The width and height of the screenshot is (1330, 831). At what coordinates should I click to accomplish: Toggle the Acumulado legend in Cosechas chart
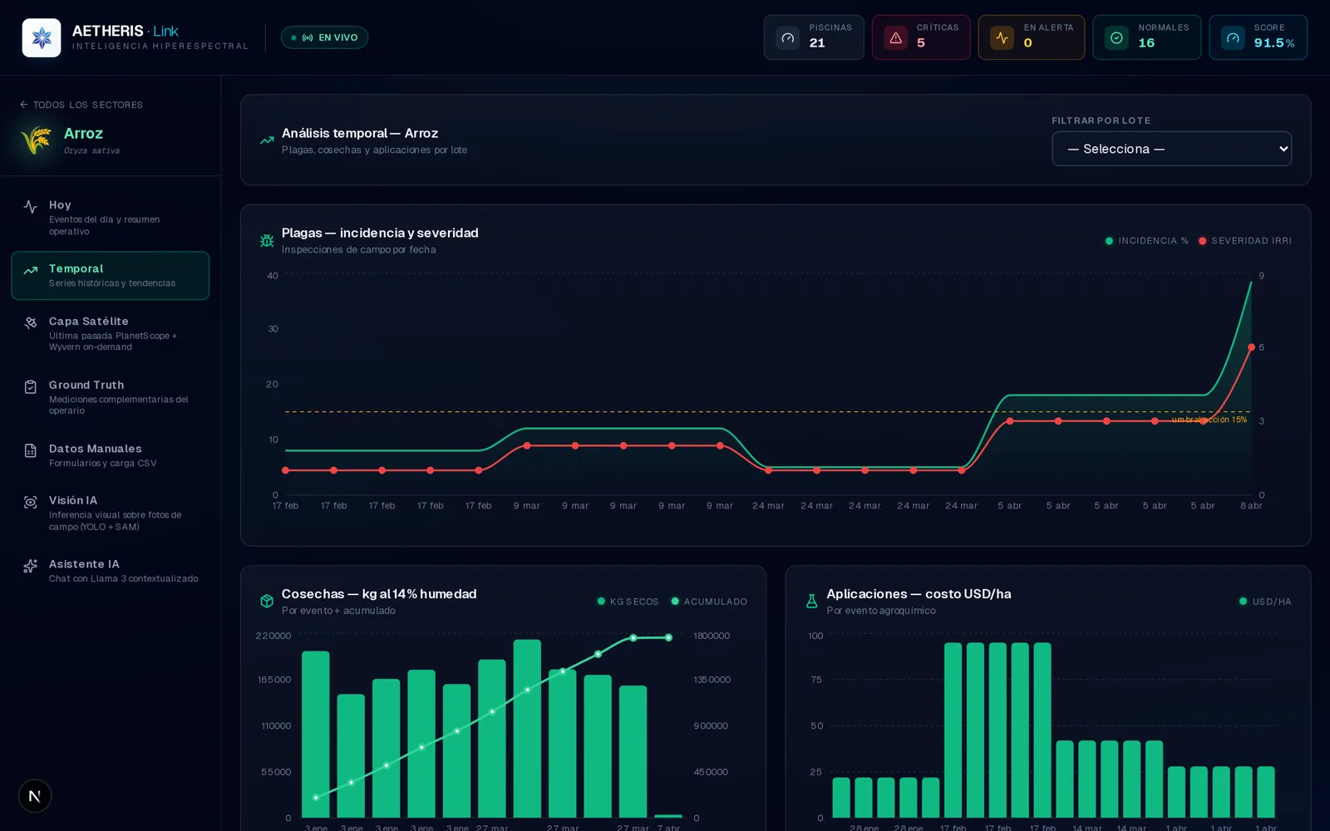click(709, 602)
